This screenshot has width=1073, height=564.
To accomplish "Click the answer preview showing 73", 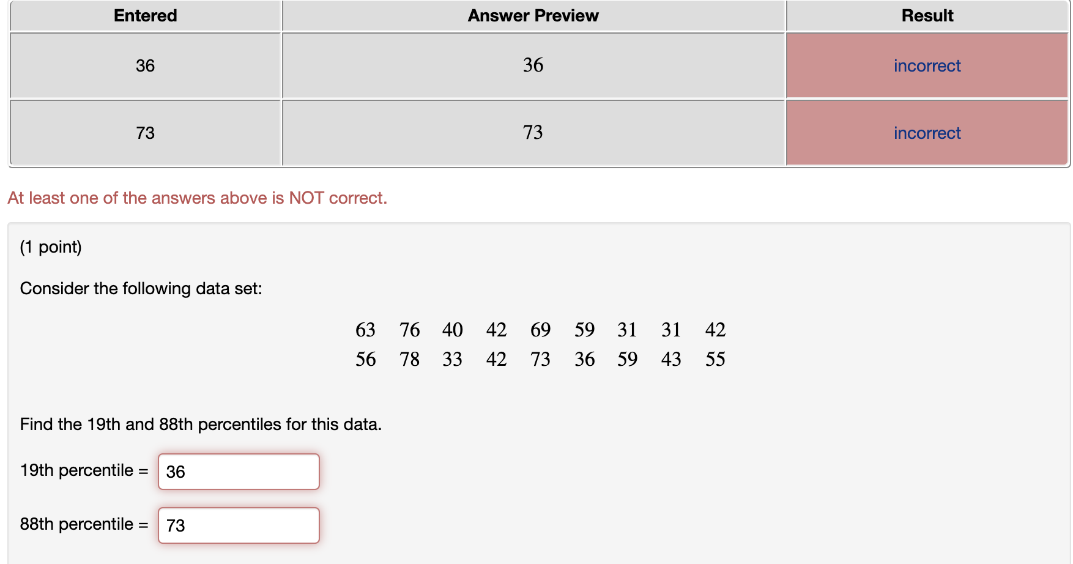I will pos(532,133).
